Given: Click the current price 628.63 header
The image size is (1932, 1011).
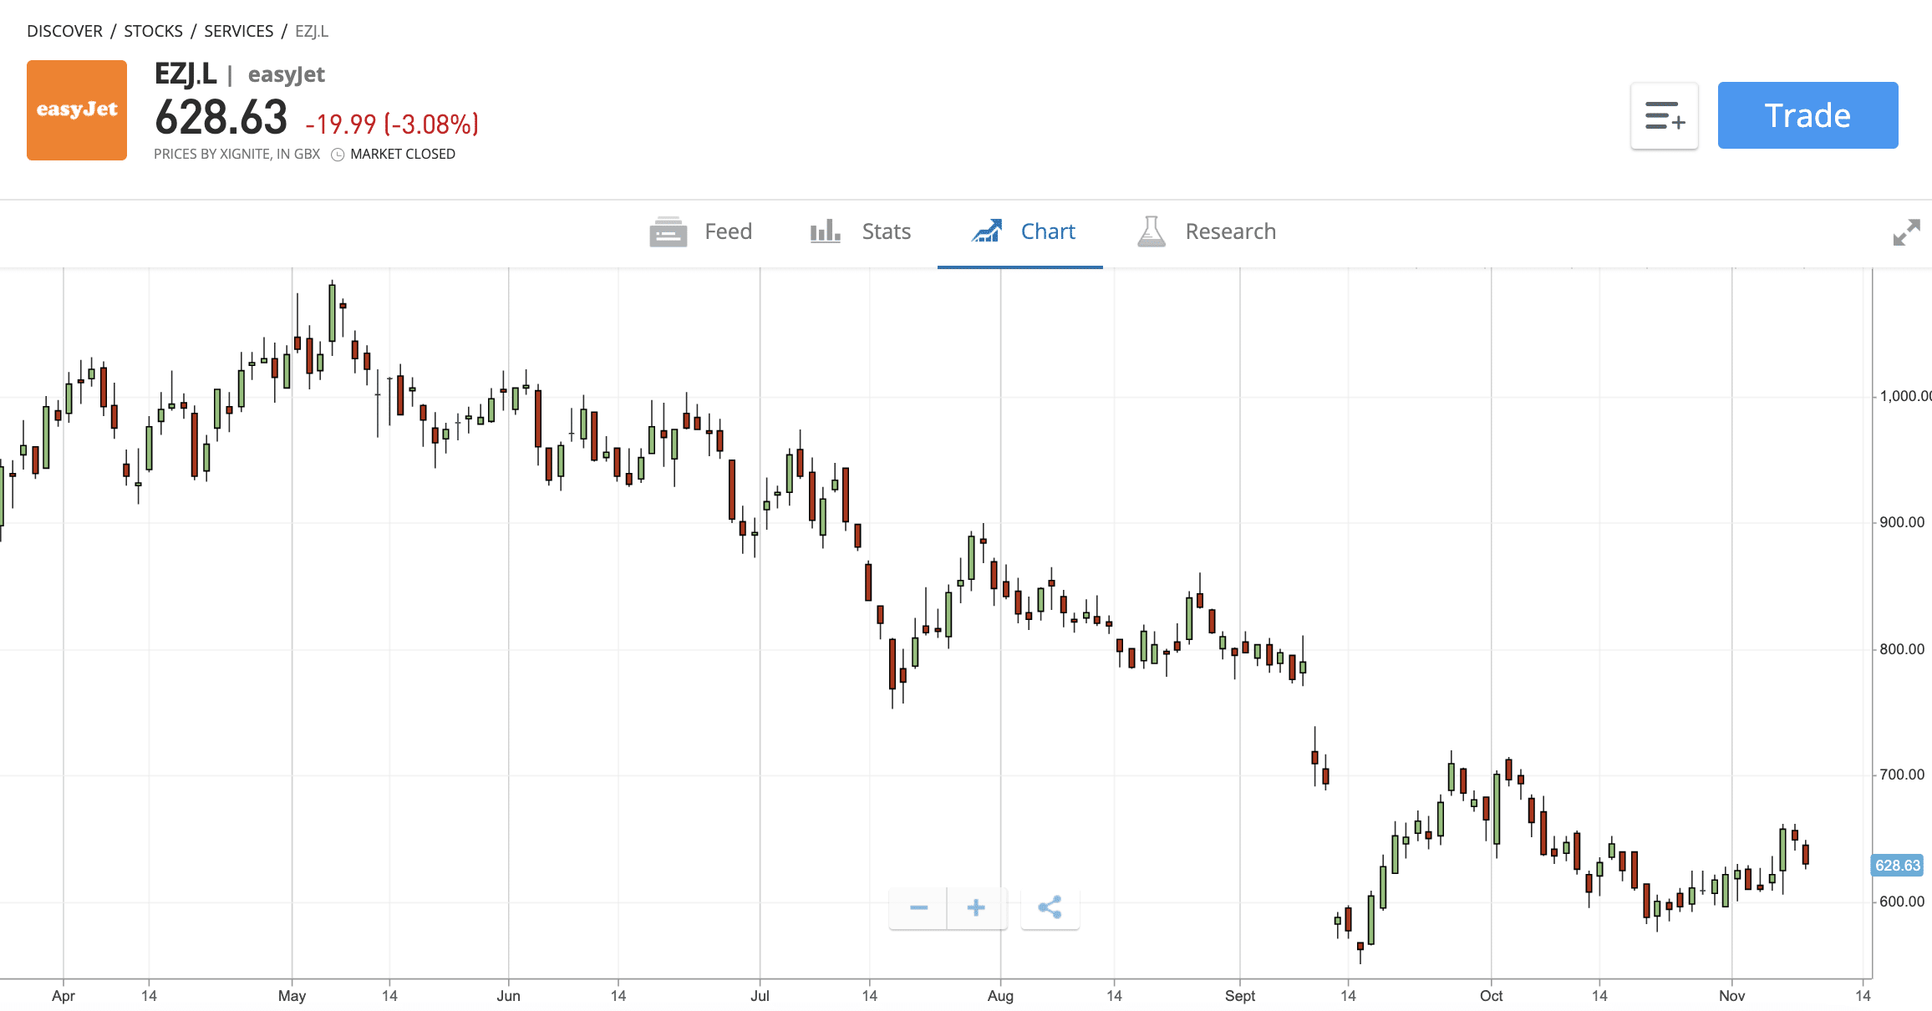Looking at the screenshot, I should 221,118.
